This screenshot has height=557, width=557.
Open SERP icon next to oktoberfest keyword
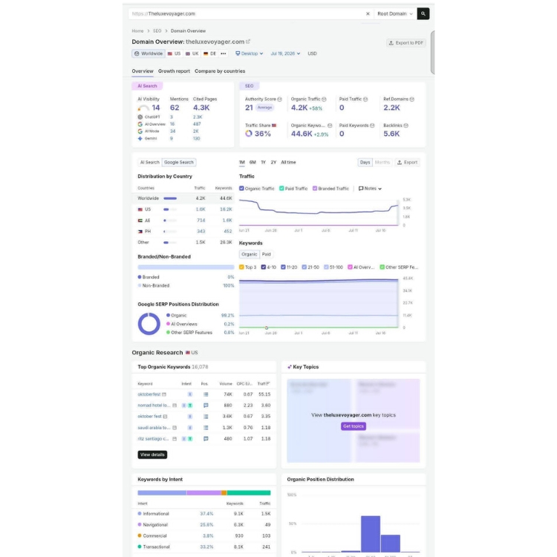pos(164,394)
